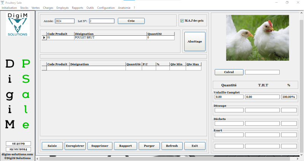Image resolution: width=304 pixels, height=161 pixels.
Task: Click the Poultry Sale title bar icon
Action: click(x=3, y=2)
